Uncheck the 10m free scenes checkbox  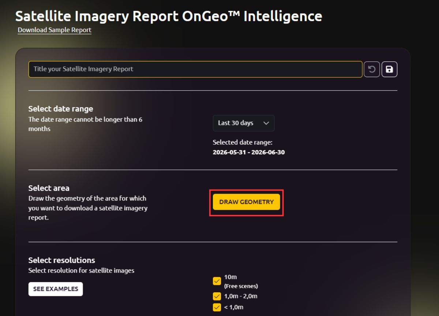(217, 281)
